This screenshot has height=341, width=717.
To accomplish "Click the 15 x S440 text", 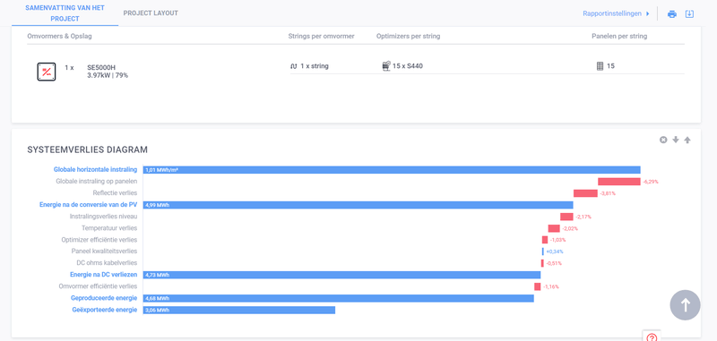I will pos(408,66).
